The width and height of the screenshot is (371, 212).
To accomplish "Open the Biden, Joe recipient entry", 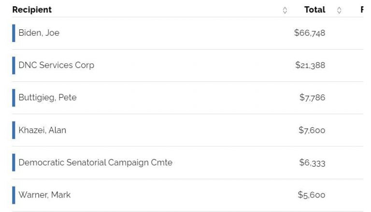I will (39, 33).
